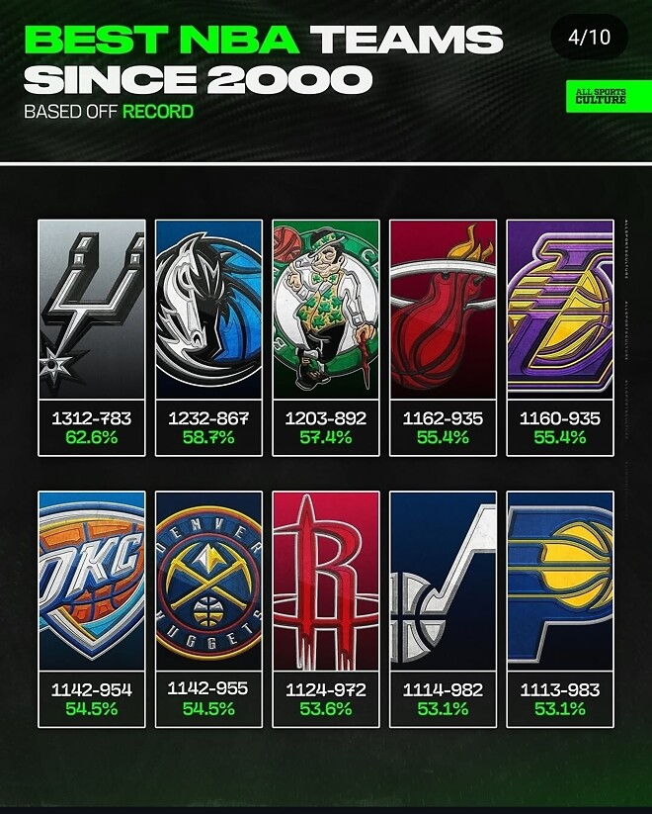Select the Dallas Mavericks logo
This screenshot has width=652, height=814.
209,310
